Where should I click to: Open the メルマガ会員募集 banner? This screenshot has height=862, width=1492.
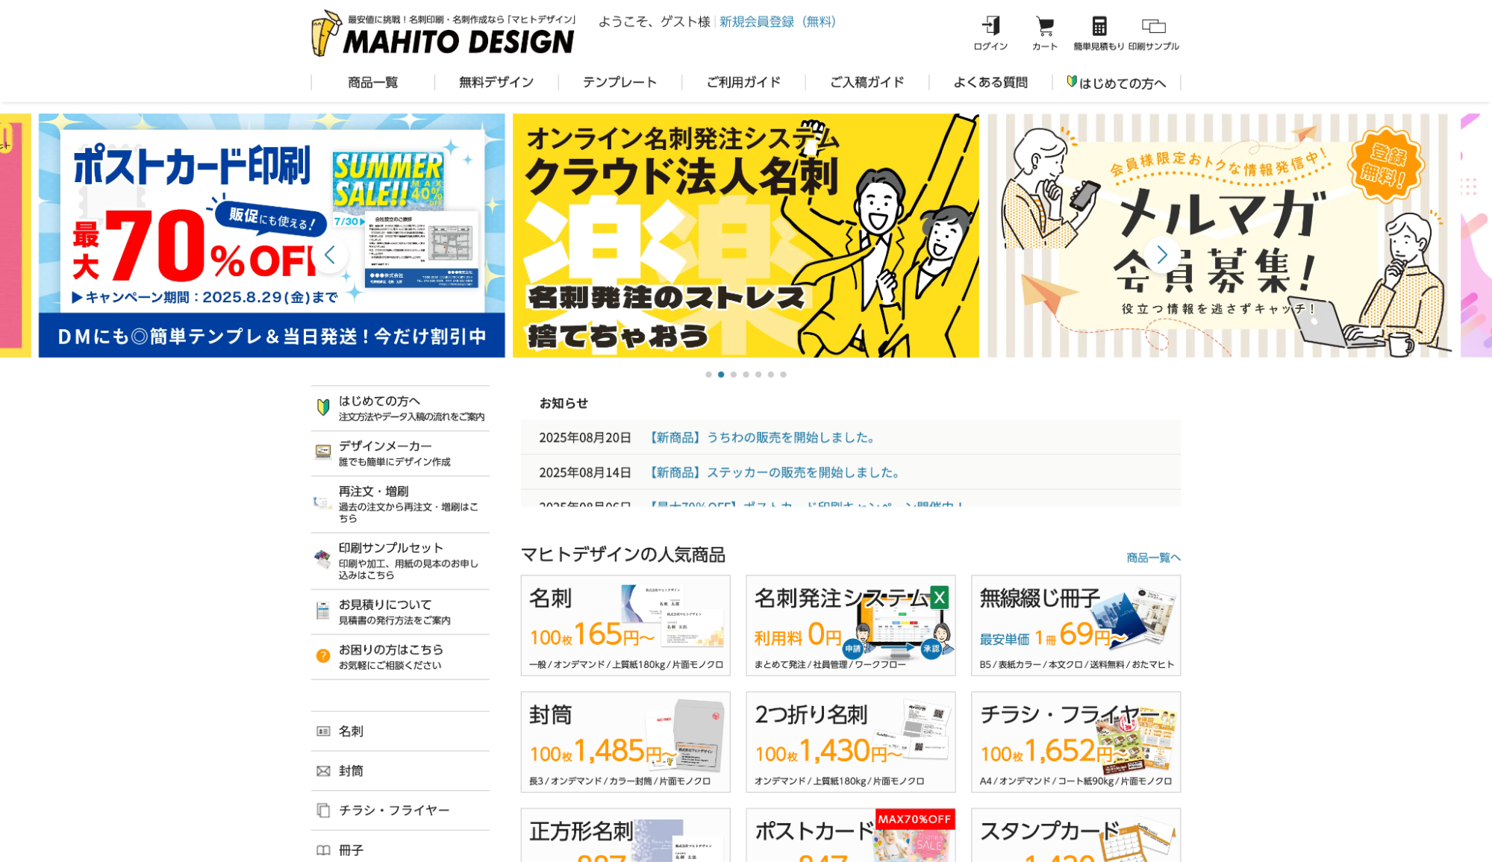[x=1220, y=235]
